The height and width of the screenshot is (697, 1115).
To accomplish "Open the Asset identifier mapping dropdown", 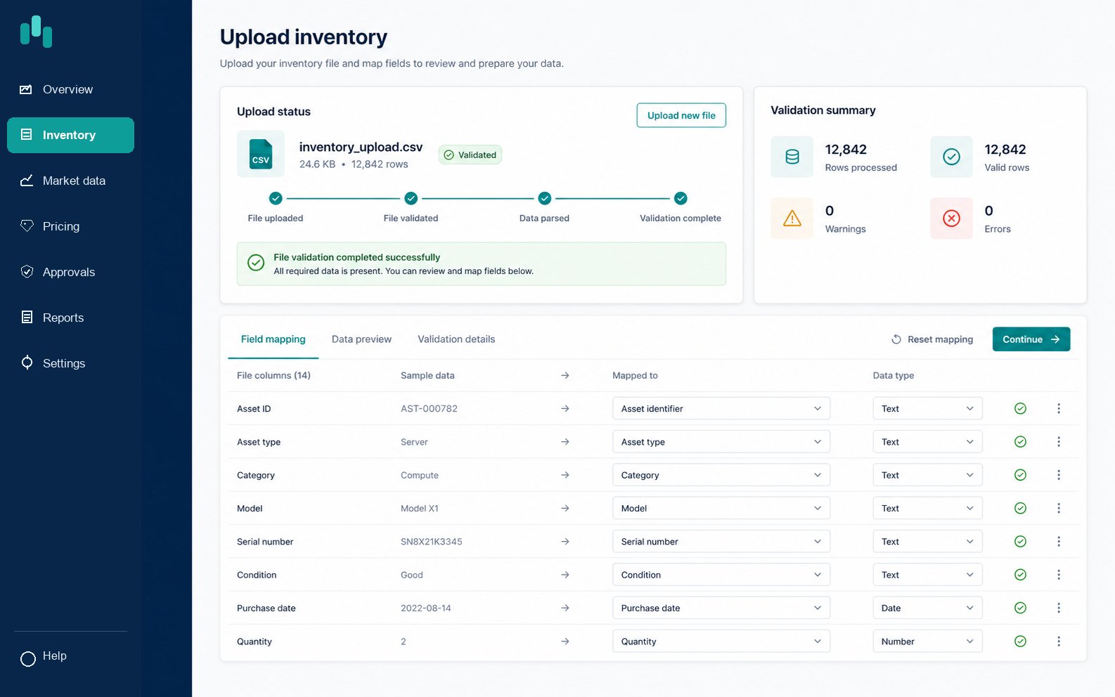I will 721,408.
